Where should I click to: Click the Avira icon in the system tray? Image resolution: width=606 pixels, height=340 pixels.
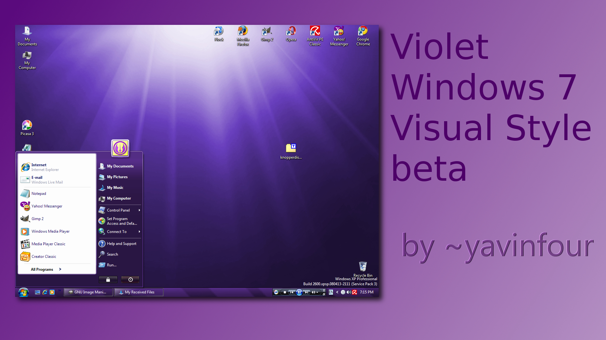click(x=354, y=292)
